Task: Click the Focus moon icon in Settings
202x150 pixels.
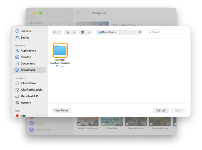Action: tap(32, 123)
